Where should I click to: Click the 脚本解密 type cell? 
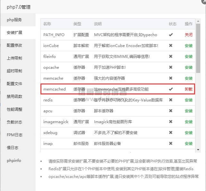81,45
